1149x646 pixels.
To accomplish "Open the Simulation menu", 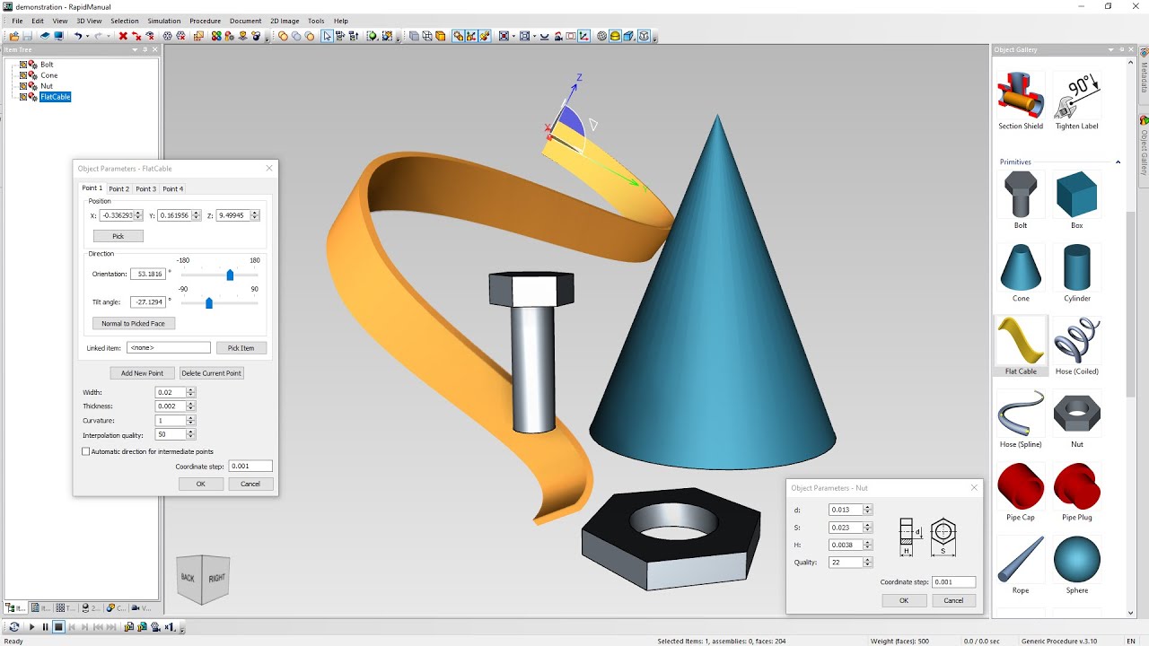I will click(164, 21).
